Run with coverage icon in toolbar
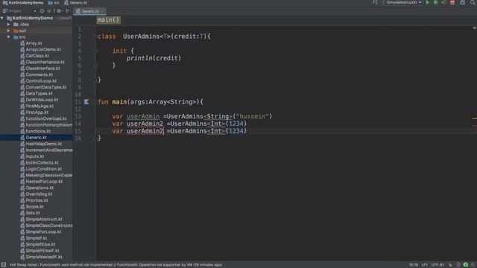Viewport: 477px width, 268px height. [444, 3]
